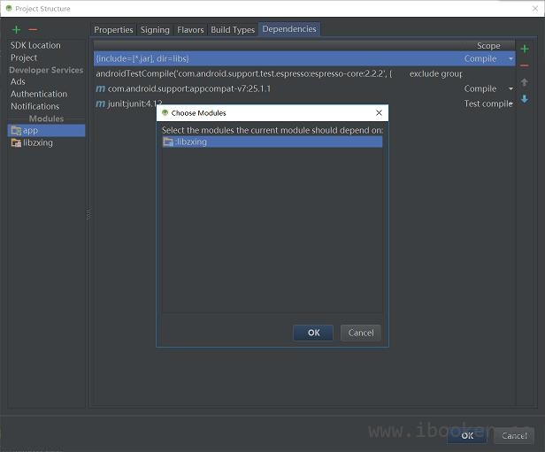Select :libzxing in Choose Modules list
Image resolution: width=545 pixels, height=452 pixels.
(x=272, y=142)
